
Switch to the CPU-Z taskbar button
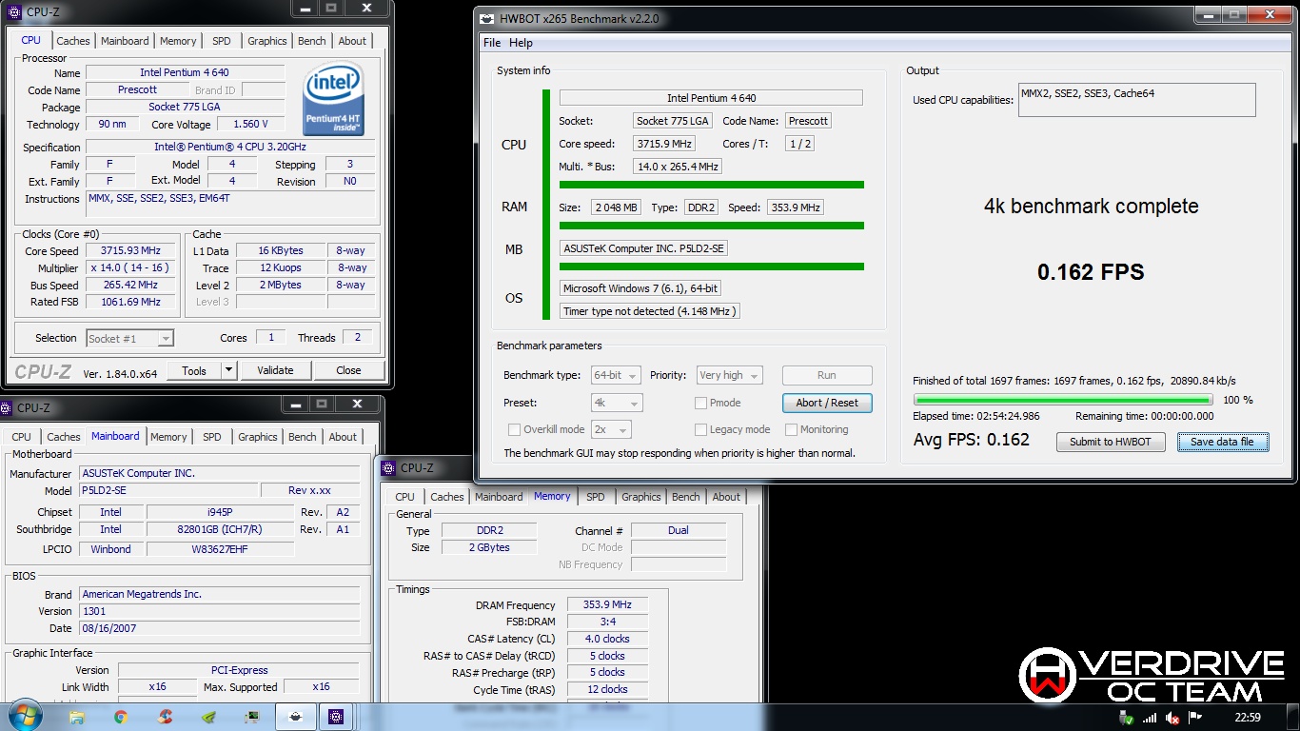click(x=336, y=717)
